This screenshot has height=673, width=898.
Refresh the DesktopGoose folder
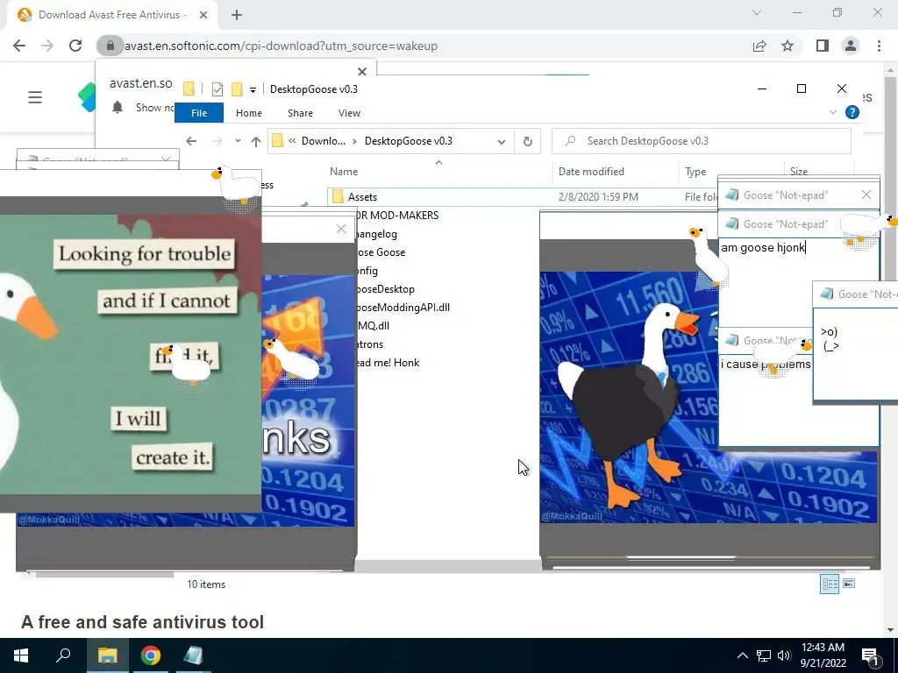point(527,141)
